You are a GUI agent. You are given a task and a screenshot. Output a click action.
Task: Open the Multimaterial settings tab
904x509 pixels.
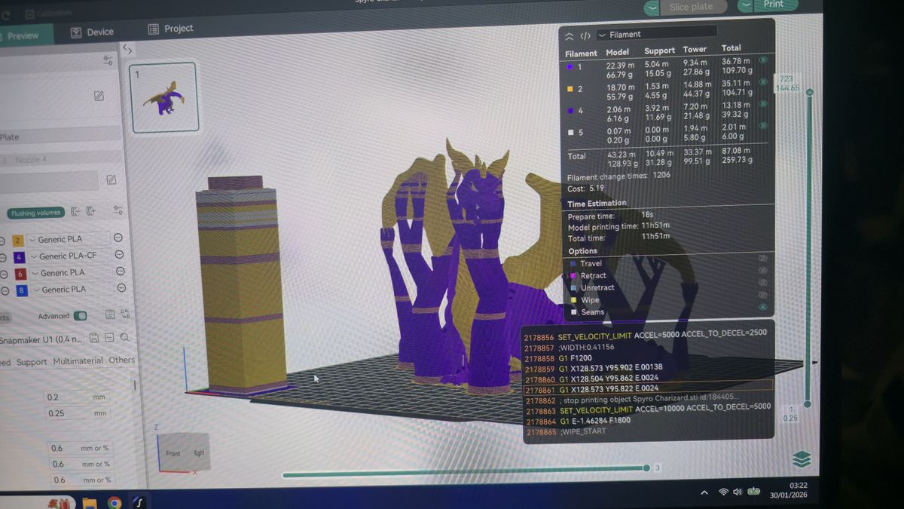coord(78,361)
